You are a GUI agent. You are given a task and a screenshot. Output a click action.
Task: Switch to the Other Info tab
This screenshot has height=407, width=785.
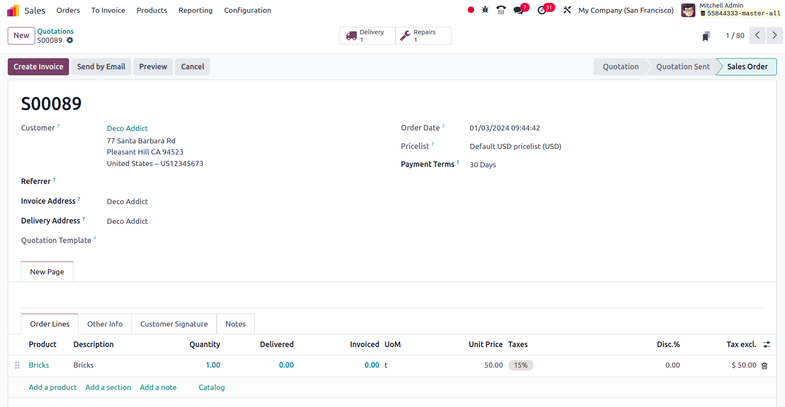coord(105,324)
